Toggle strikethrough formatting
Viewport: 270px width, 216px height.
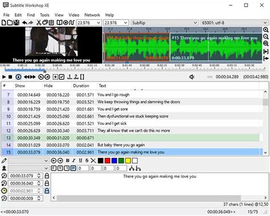(x=87, y=161)
